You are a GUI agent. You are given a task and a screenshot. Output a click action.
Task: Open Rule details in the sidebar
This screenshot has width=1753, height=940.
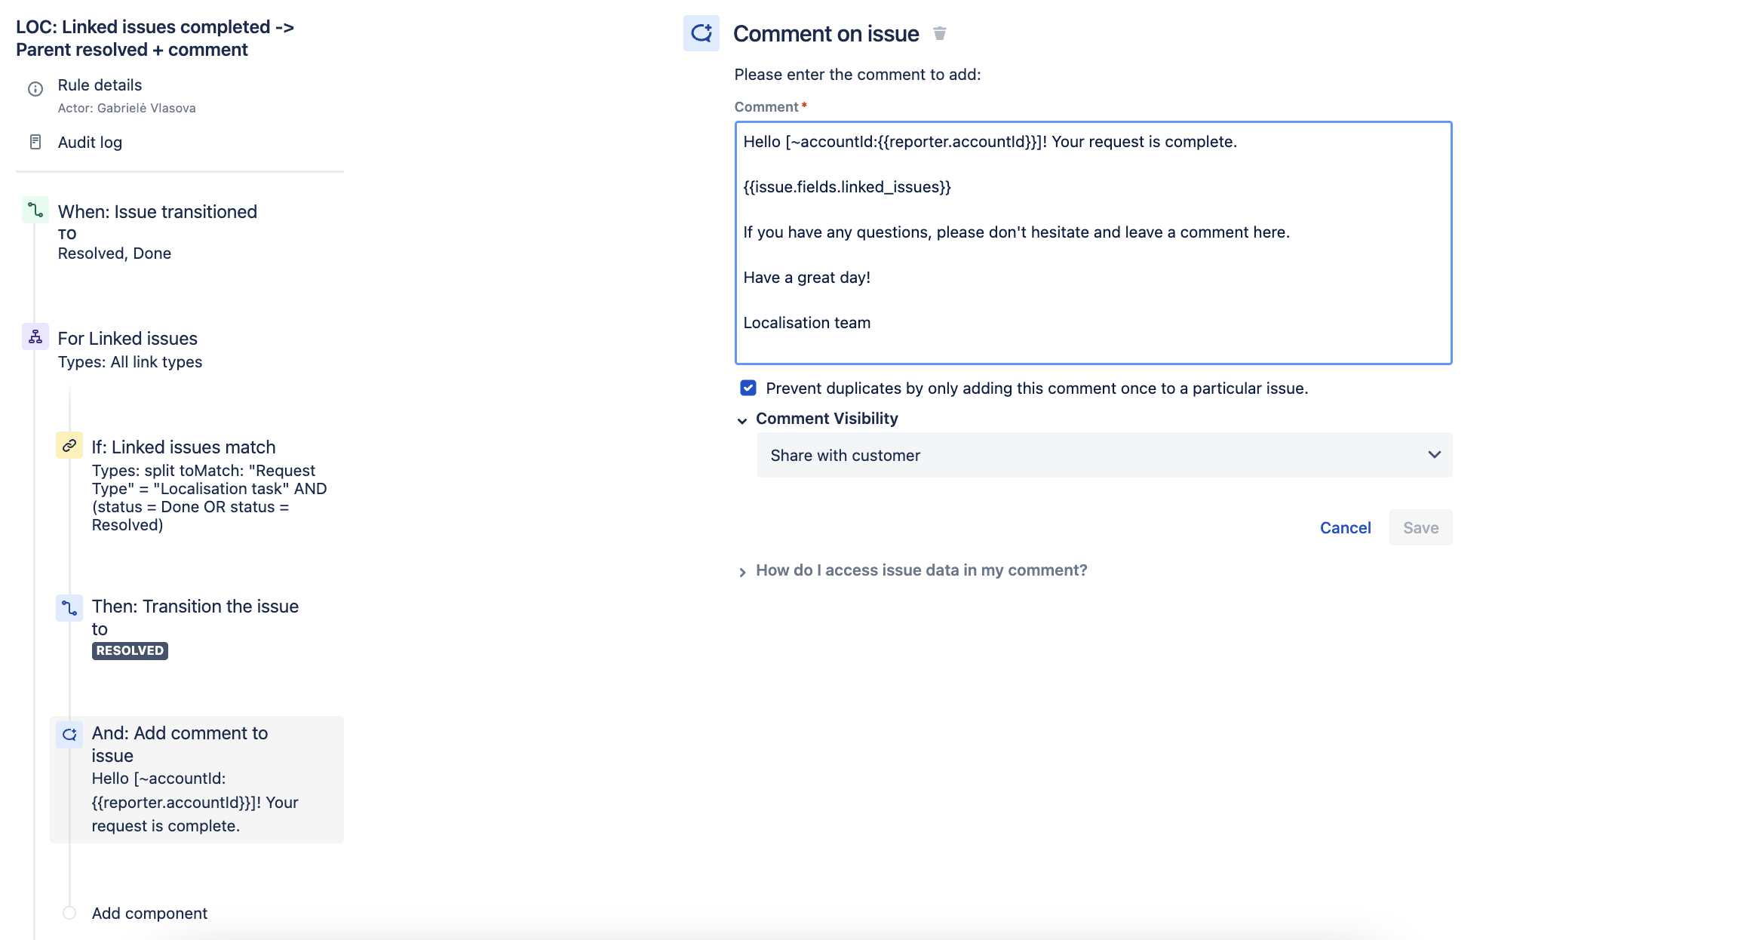pyautogui.click(x=100, y=85)
